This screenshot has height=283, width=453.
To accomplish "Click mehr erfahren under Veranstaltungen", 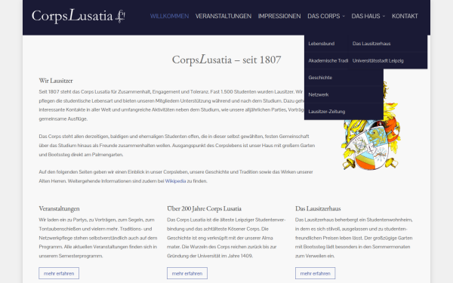I will (59, 273).
